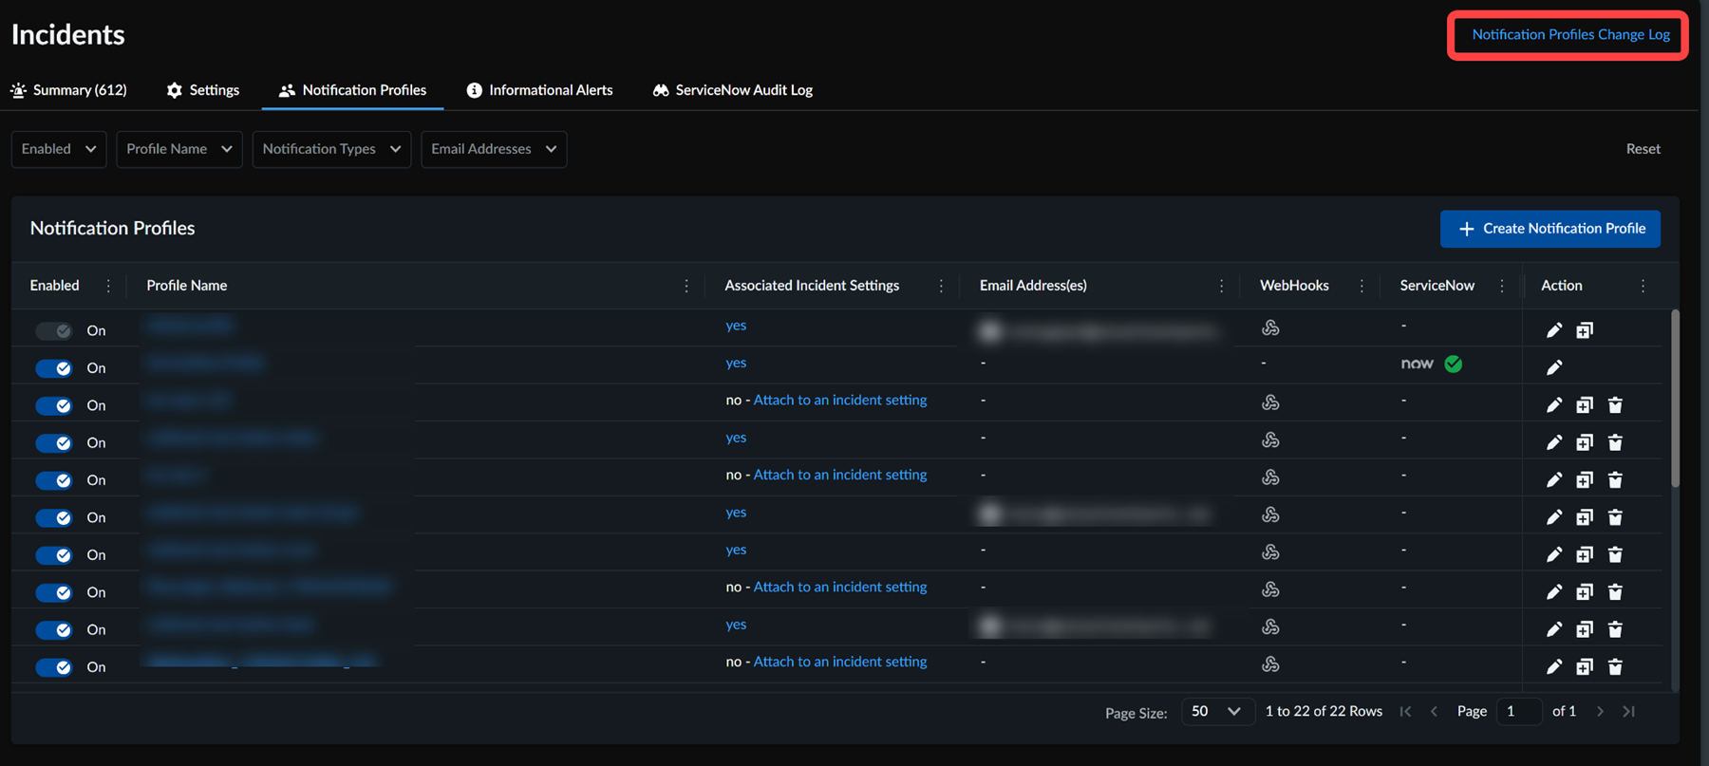The height and width of the screenshot is (766, 1709).
Task: Open the Enabled column menu
Action: click(x=108, y=286)
